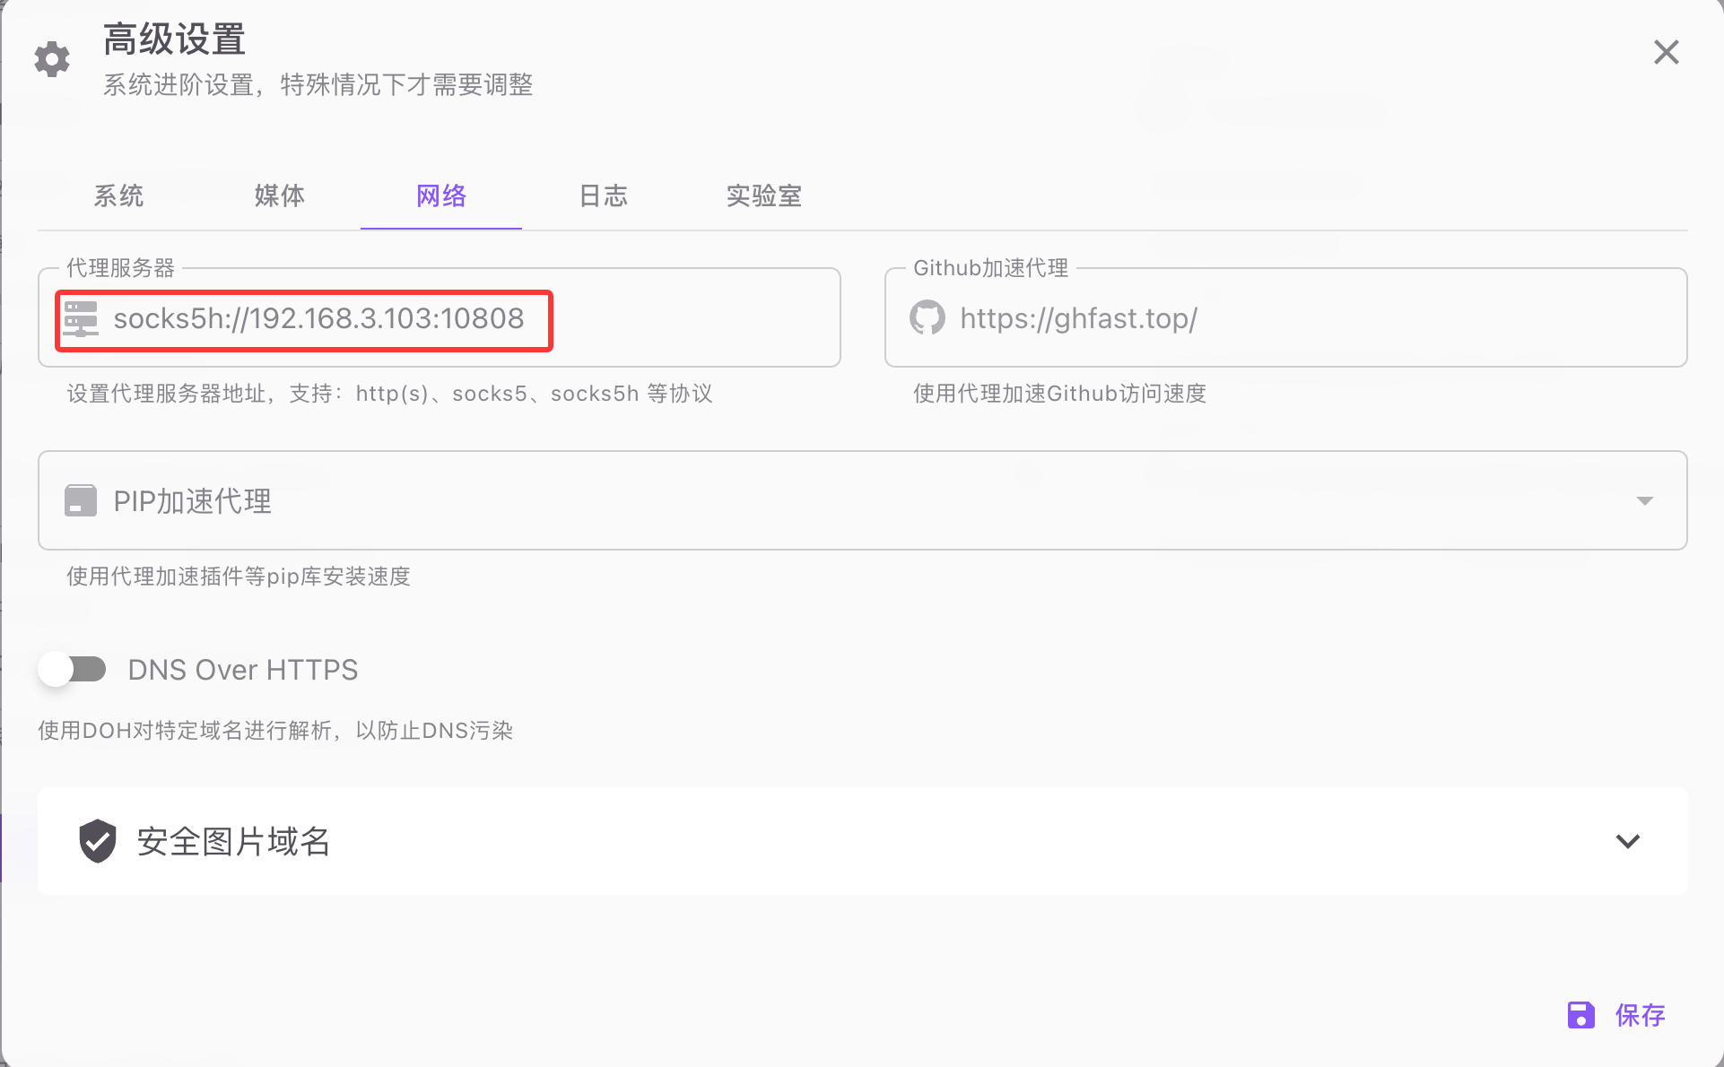1724x1067 pixels.
Task: Open the 日志 tab
Action: pos(603,195)
